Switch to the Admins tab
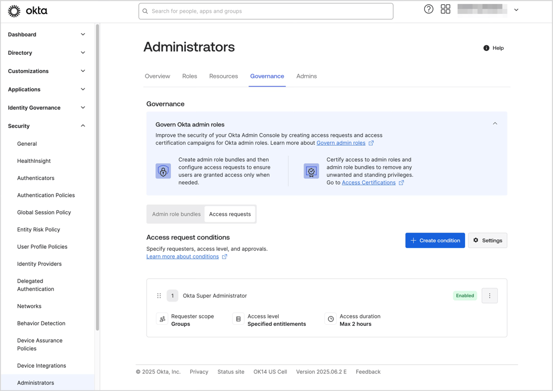The height and width of the screenshot is (391, 553). [x=306, y=76]
